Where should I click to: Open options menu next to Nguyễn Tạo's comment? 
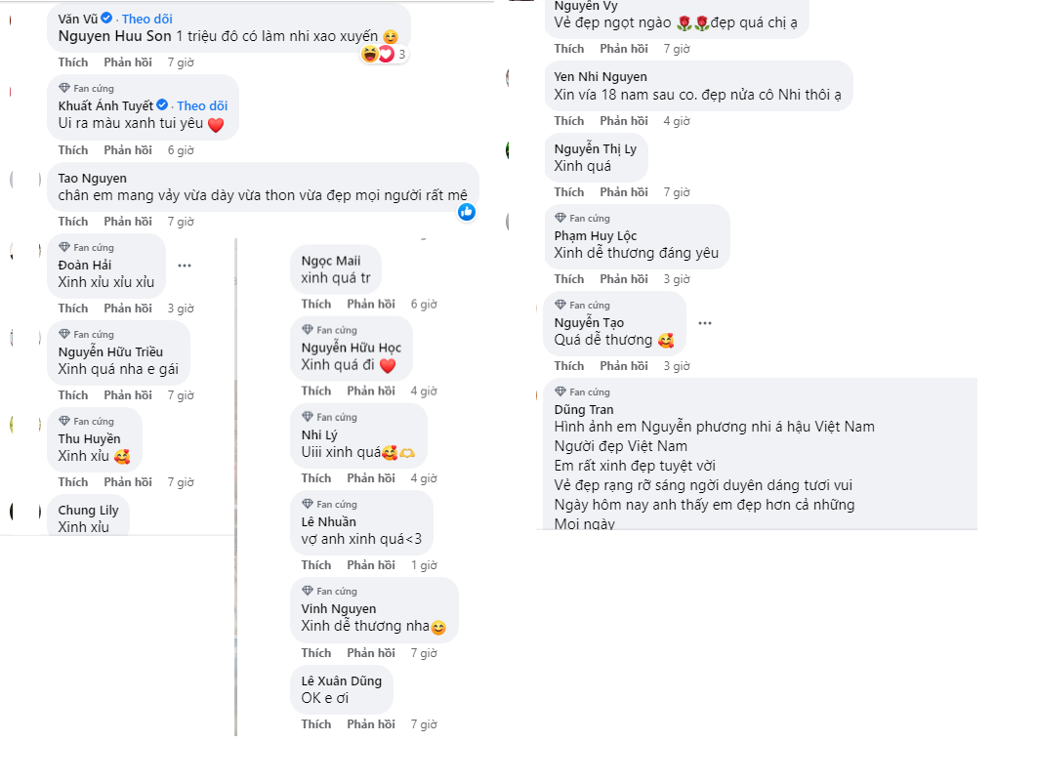705,322
